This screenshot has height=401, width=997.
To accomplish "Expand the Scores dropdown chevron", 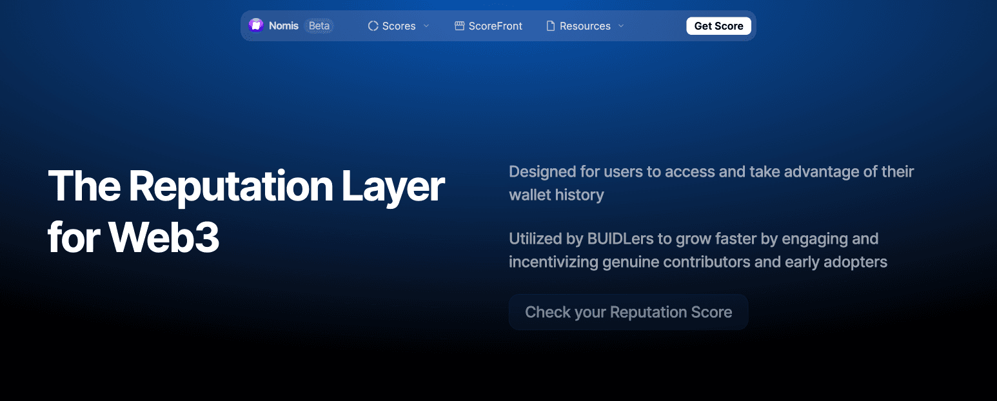I will click(x=426, y=26).
